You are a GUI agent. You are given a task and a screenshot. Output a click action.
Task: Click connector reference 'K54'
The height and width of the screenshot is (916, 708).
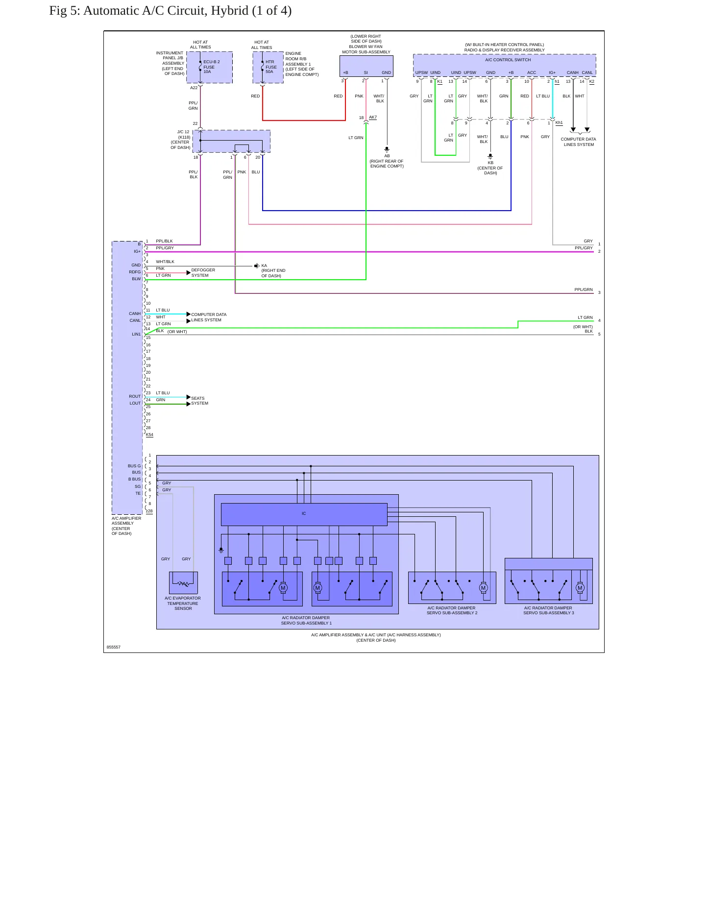149,434
